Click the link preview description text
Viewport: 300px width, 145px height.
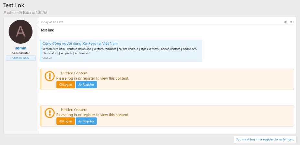point(119,51)
